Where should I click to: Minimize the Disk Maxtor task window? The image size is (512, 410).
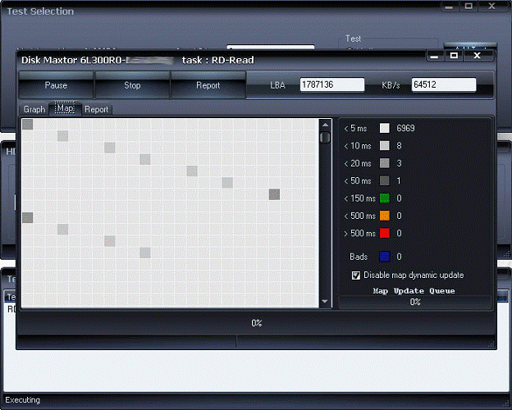pos(434,56)
